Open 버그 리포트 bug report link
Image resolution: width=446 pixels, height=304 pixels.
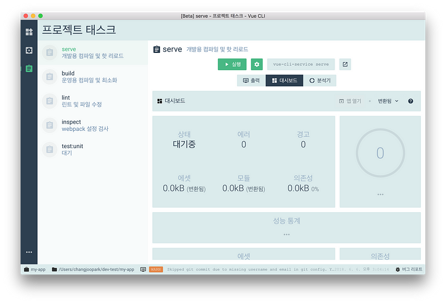pos(409,269)
